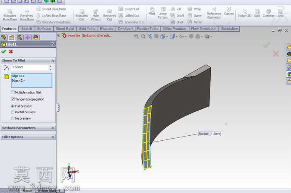
Task: Select the Revolved Boss/Base tool
Action: [x=27, y=15]
